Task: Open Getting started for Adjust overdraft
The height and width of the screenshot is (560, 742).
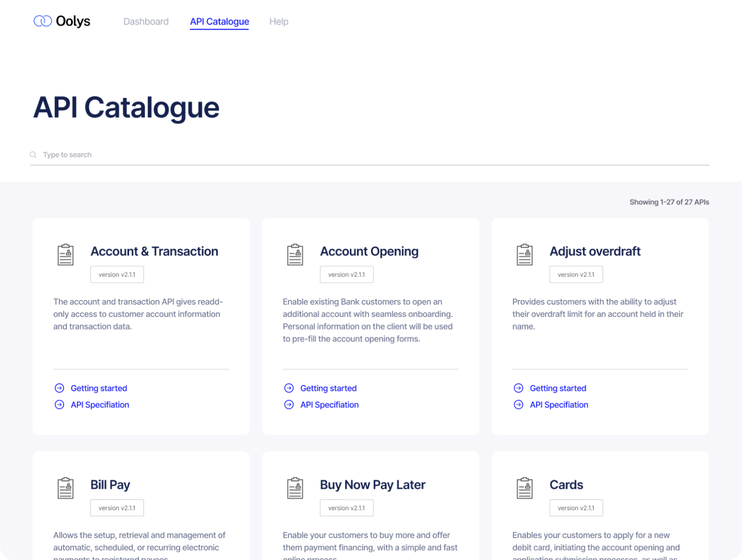Action: tap(558, 388)
